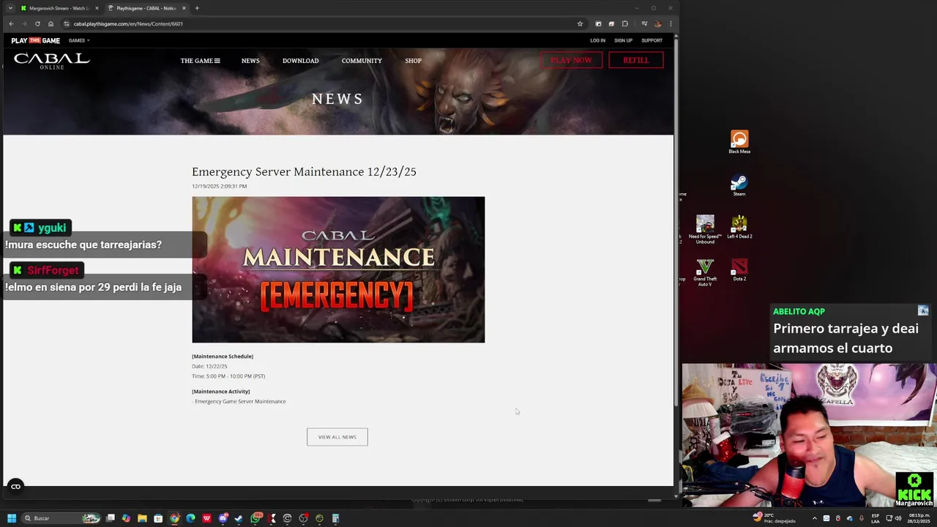Bookmark page with star icon
This screenshot has width=937, height=527.
click(580, 23)
